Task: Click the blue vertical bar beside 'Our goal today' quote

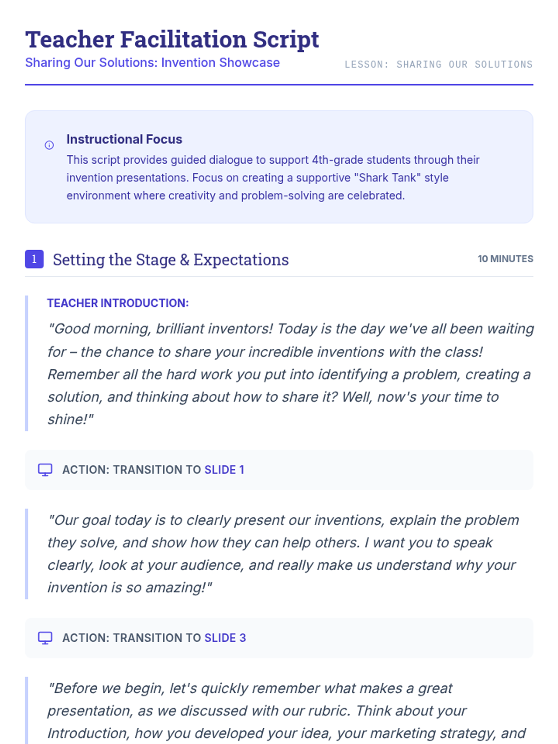Action: [27, 553]
